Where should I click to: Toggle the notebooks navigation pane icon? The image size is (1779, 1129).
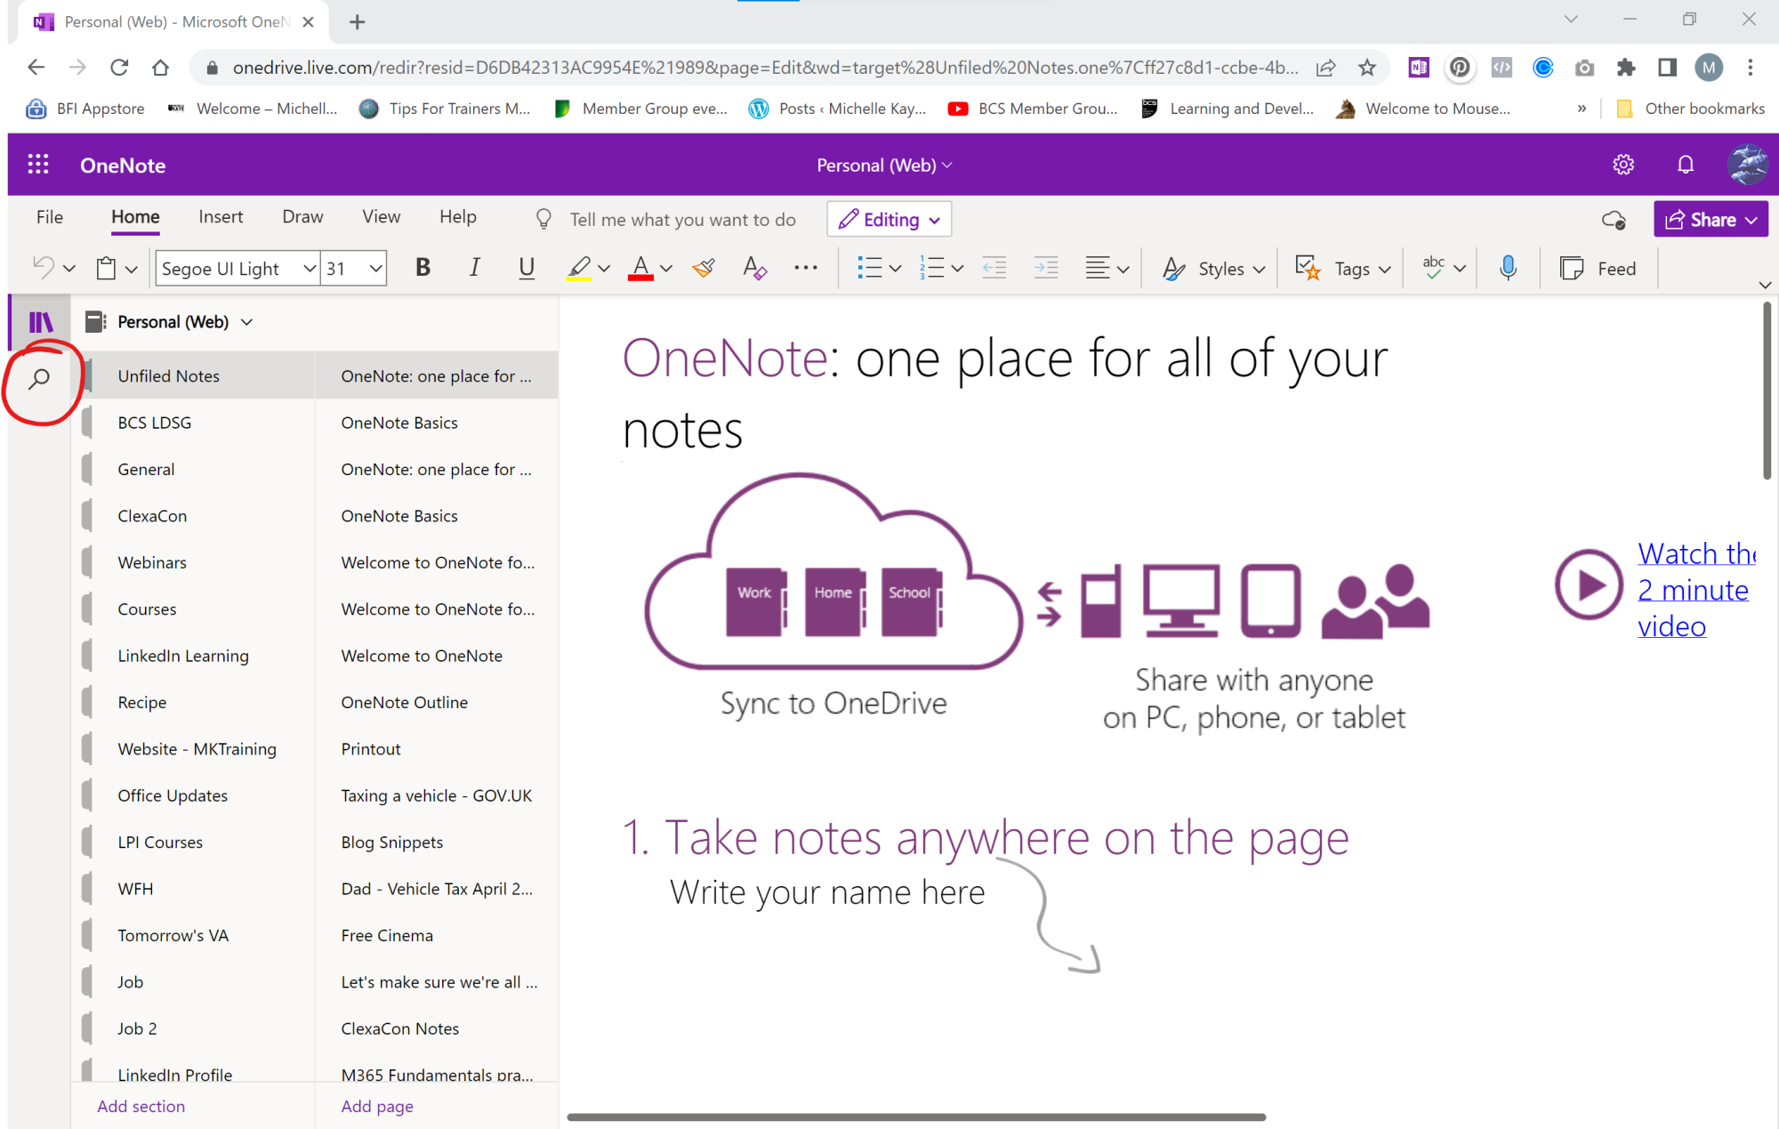(x=40, y=322)
